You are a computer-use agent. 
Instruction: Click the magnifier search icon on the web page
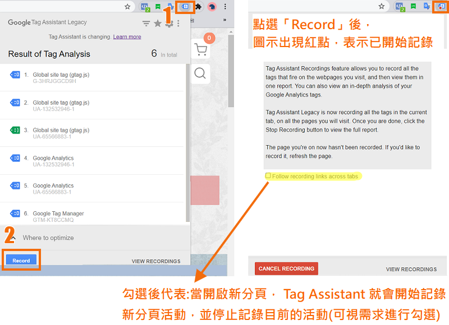click(x=200, y=73)
